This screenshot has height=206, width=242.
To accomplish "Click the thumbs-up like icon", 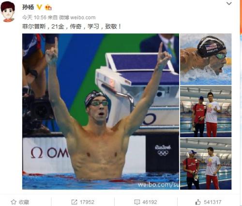I will coord(198,202).
